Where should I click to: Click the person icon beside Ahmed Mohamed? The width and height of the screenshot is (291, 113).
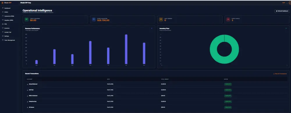27,84
